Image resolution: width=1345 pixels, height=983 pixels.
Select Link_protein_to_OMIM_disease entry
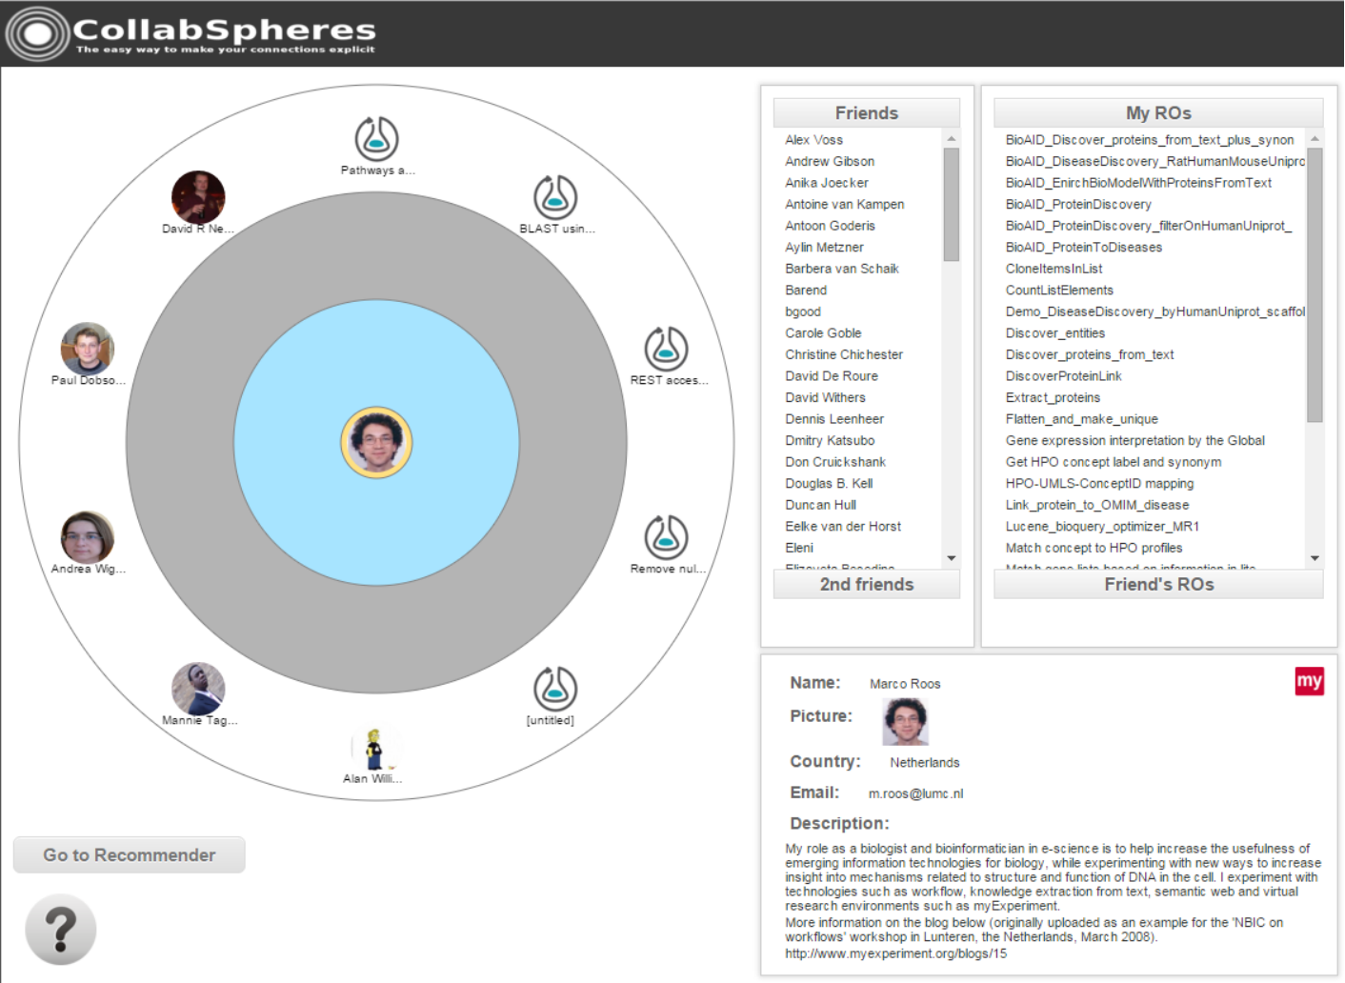click(x=1097, y=505)
